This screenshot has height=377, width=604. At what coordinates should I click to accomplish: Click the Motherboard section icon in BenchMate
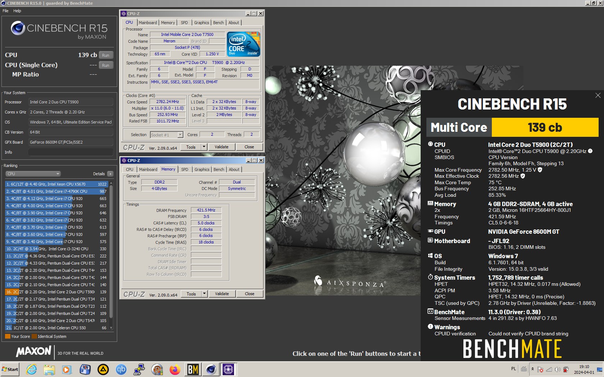pyautogui.click(x=430, y=240)
